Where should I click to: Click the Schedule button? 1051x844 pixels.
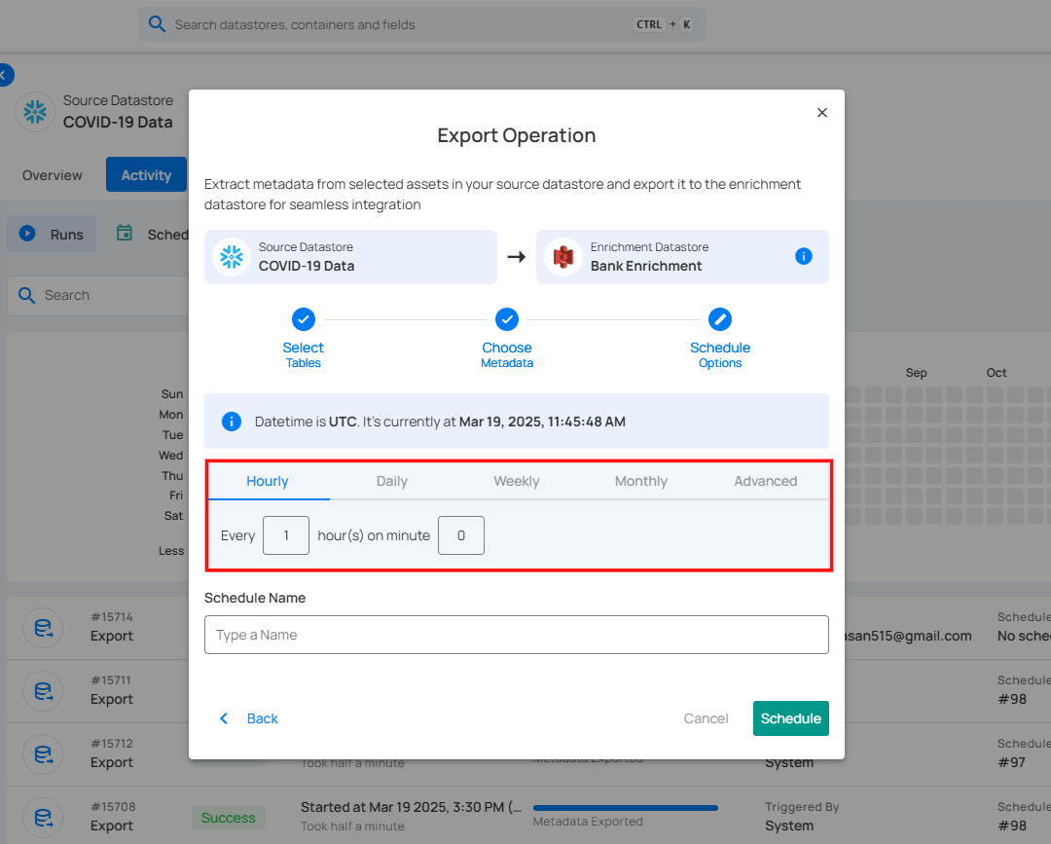click(790, 718)
